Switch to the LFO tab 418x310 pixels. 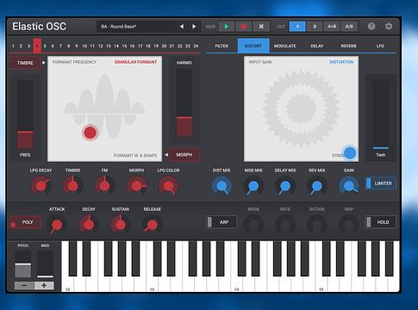tap(380, 46)
